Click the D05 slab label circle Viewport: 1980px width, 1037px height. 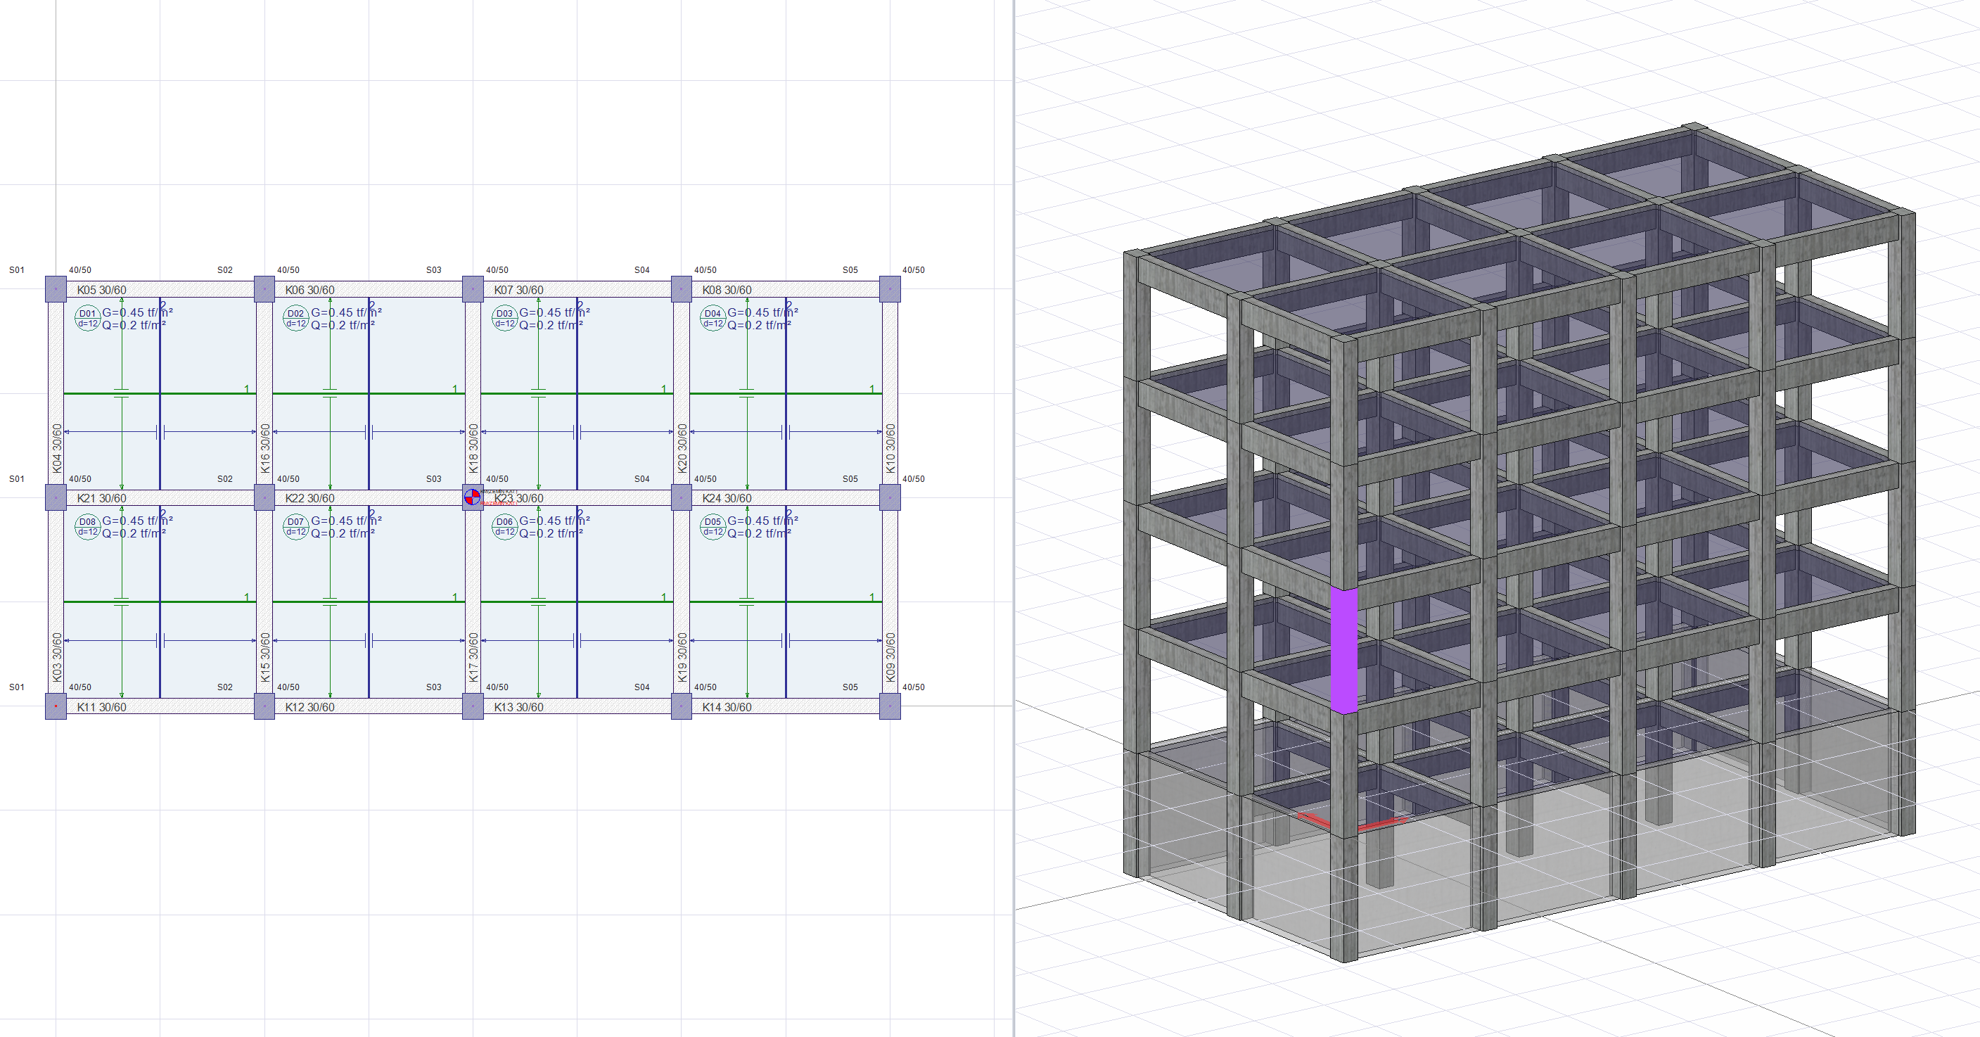pos(713,526)
